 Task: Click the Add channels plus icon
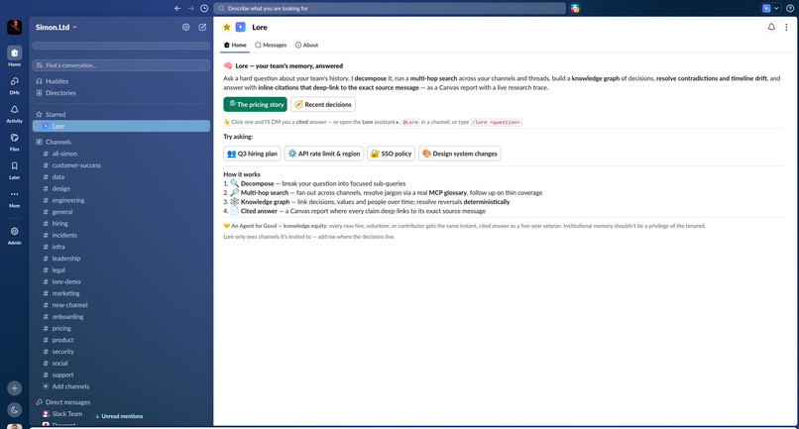point(46,386)
